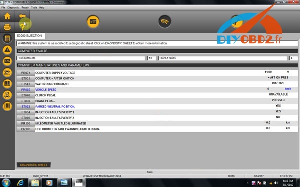This screenshot has width=300, height=187.
Task: Open the save vehicle sidebar icon
Action: (7, 95)
